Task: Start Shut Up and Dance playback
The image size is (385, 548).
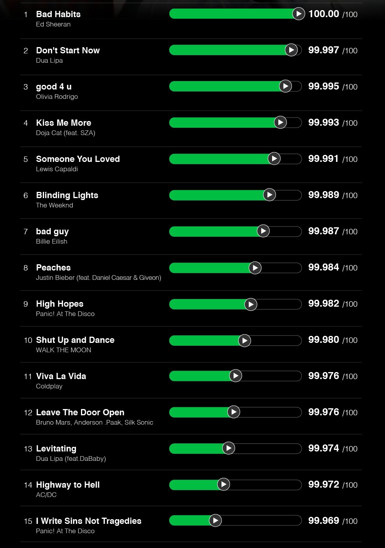Action: 244,341
